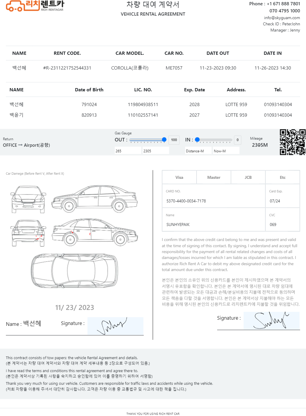Adjust the OUT gas gauge slider

click(164, 140)
